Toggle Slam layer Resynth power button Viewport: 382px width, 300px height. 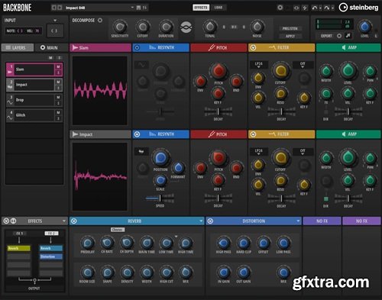pyautogui.click(x=137, y=47)
